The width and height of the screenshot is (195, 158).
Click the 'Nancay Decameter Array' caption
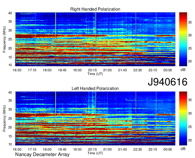click(42, 155)
